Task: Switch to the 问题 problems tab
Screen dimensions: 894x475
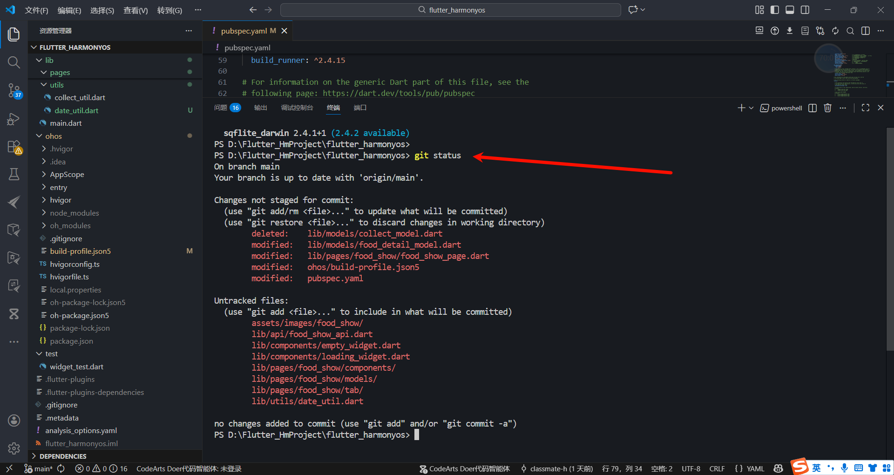Action: (227, 108)
